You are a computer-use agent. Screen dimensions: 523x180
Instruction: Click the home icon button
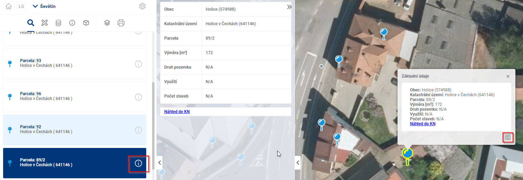tap(9, 7)
